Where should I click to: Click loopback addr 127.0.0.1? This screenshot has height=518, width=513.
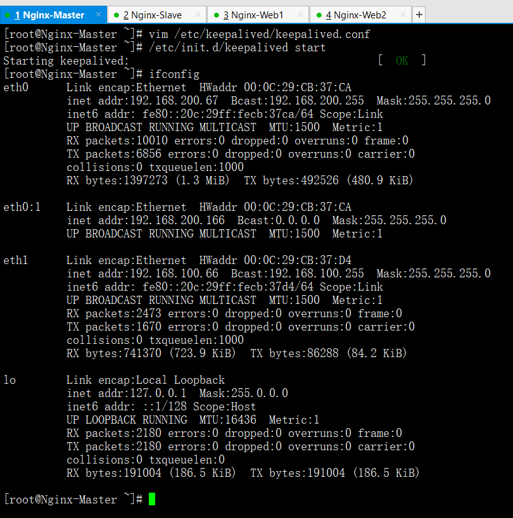pyautogui.click(x=127, y=393)
